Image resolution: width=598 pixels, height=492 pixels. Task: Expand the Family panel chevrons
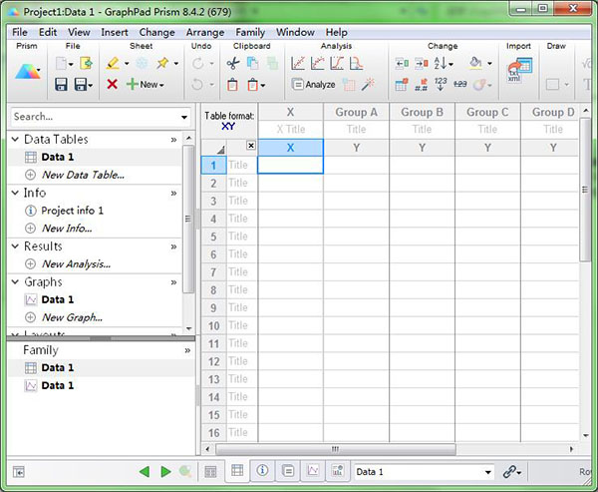187,350
